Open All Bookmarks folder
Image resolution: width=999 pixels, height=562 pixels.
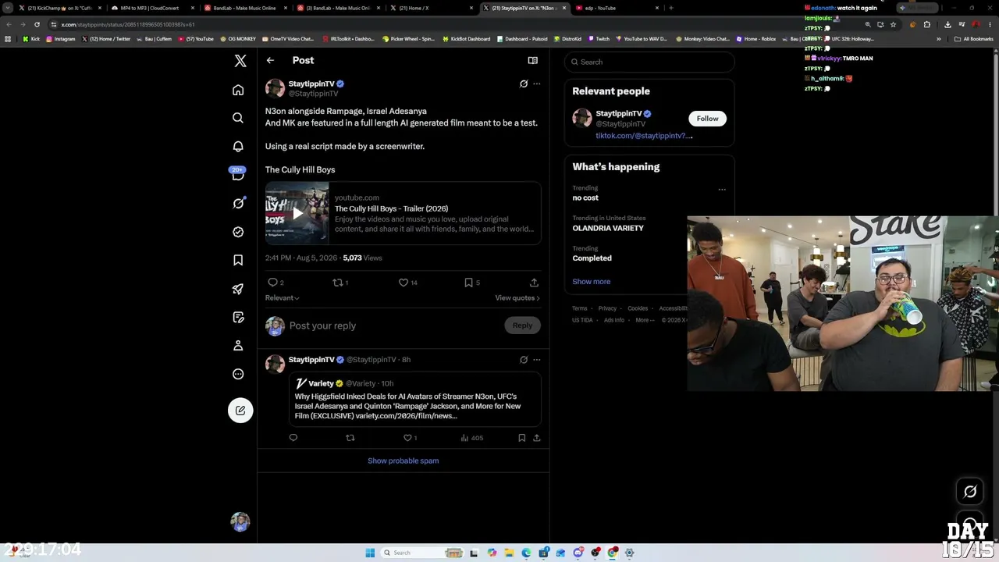973,39
